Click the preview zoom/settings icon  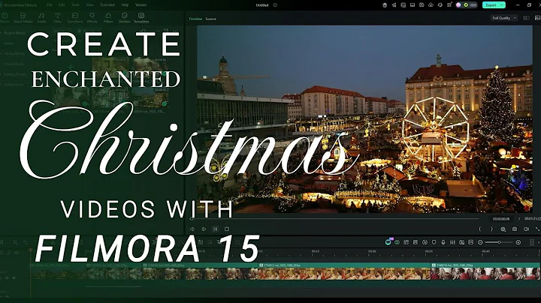503,229
